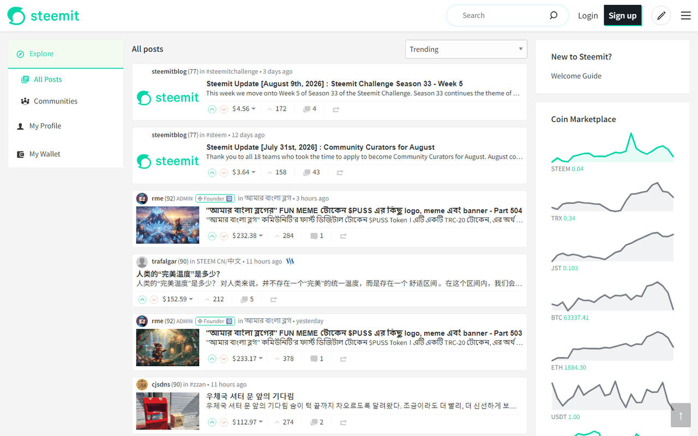Upvote the Steemit Challenge Season 33 post
Viewport: 698px width, 436px height.
(x=212, y=109)
